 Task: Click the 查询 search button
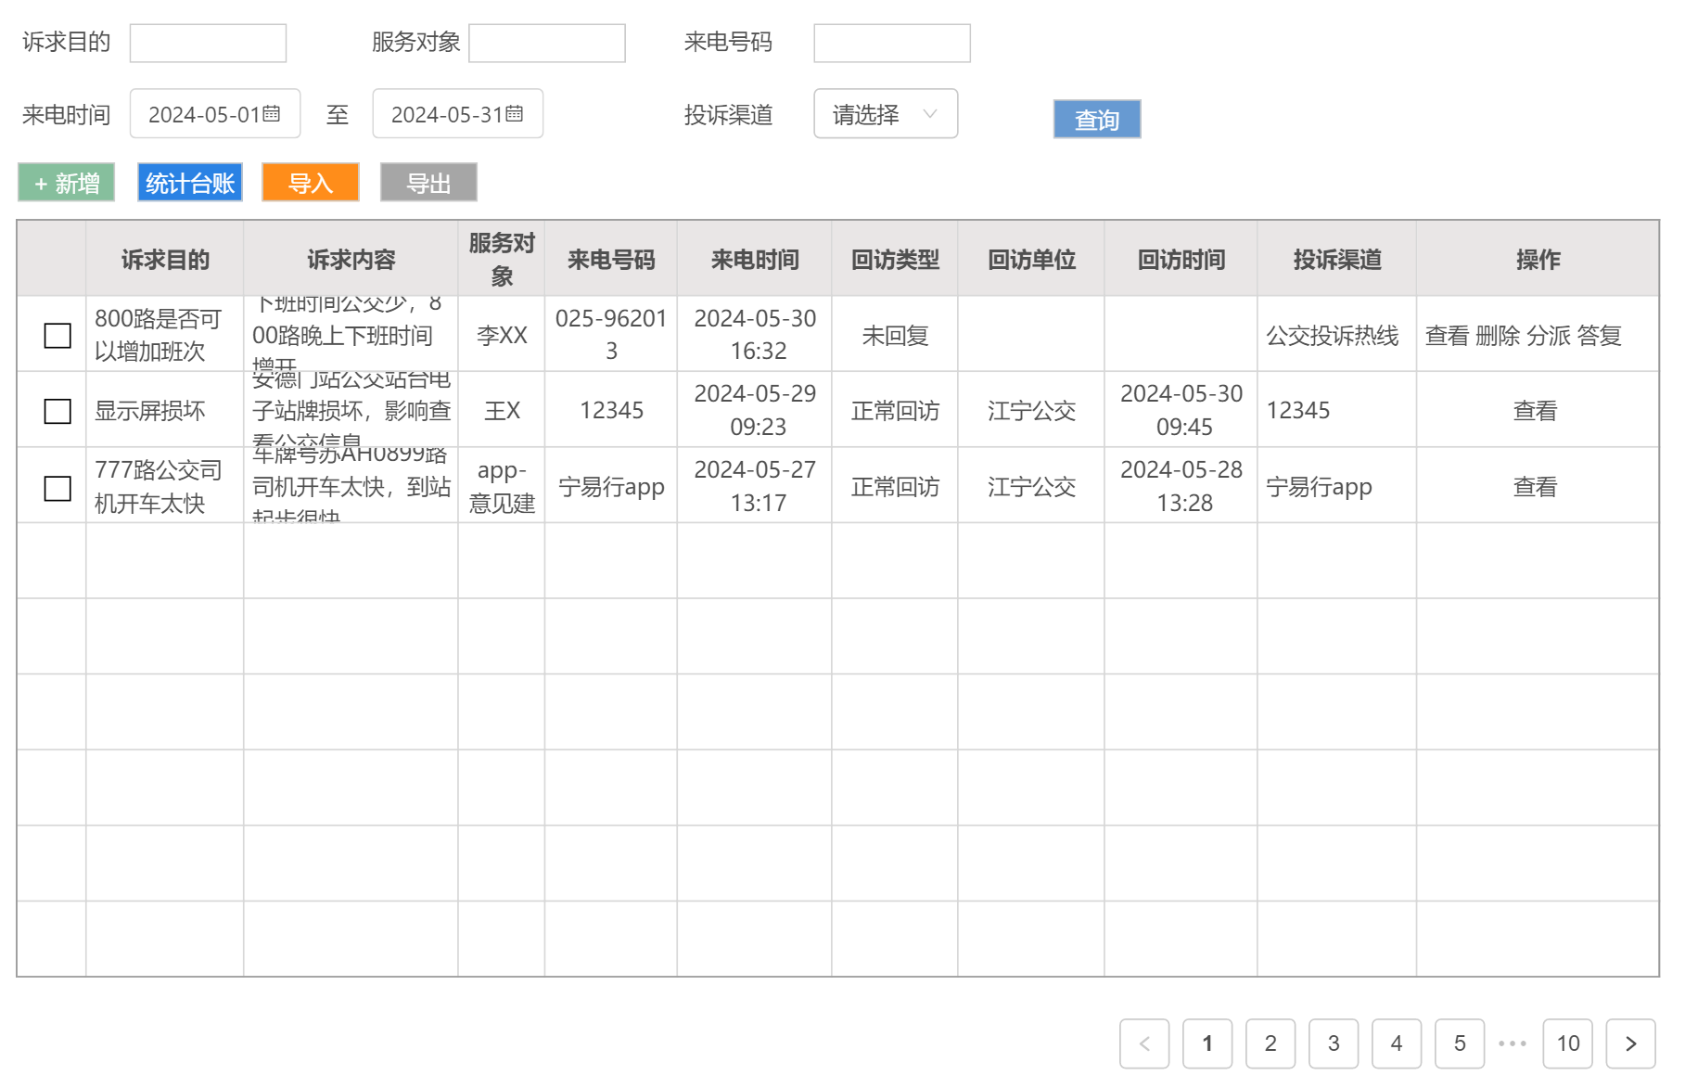coord(1097,119)
